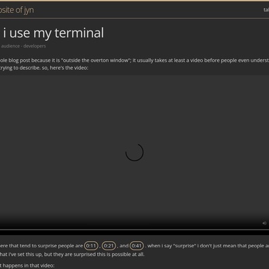Mute the video with the speaker icon
Image resolution: width=269 pixels, height=269 pixels.
(264, 223)
